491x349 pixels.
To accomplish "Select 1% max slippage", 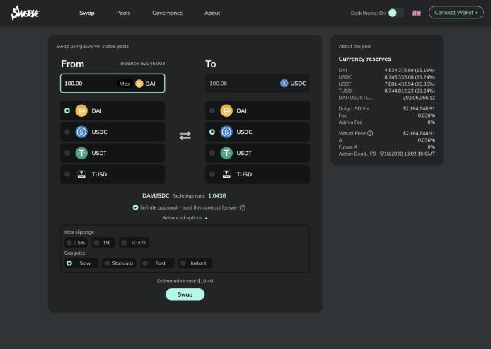I will (103, 243).
